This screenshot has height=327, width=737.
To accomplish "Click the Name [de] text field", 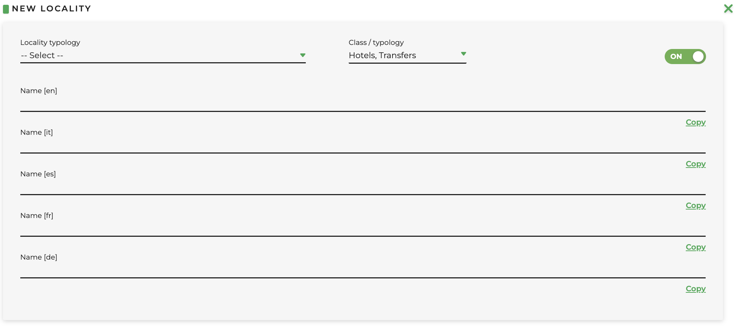I will pos(363,271).
